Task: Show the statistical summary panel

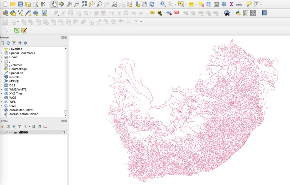Action: point(231,4)
